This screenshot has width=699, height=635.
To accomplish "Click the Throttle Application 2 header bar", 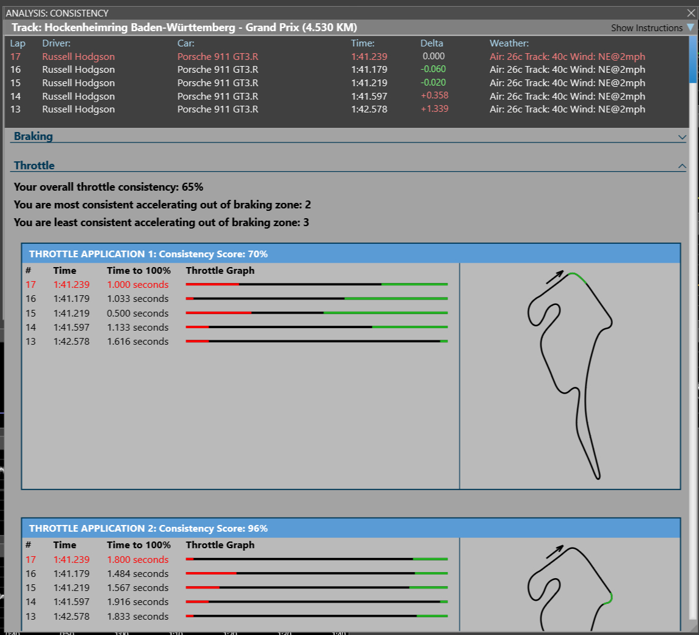I will (x=351, y=528).
